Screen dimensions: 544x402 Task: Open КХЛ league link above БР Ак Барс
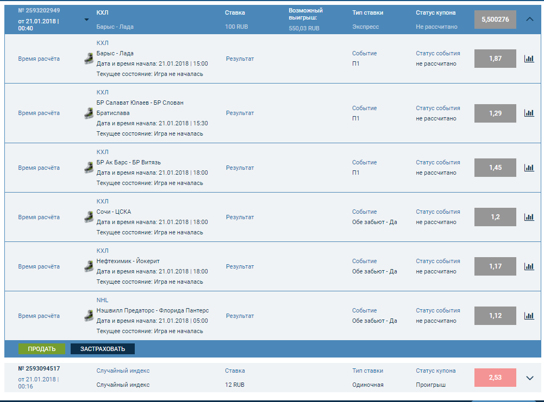pos(102,152)
